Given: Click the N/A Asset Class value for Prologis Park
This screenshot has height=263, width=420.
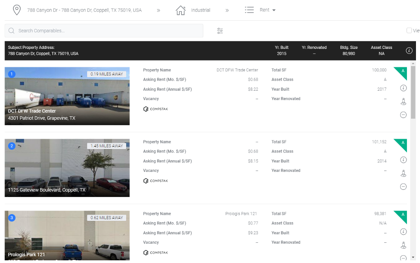Looking at the screenshot, I should point(383,223).
